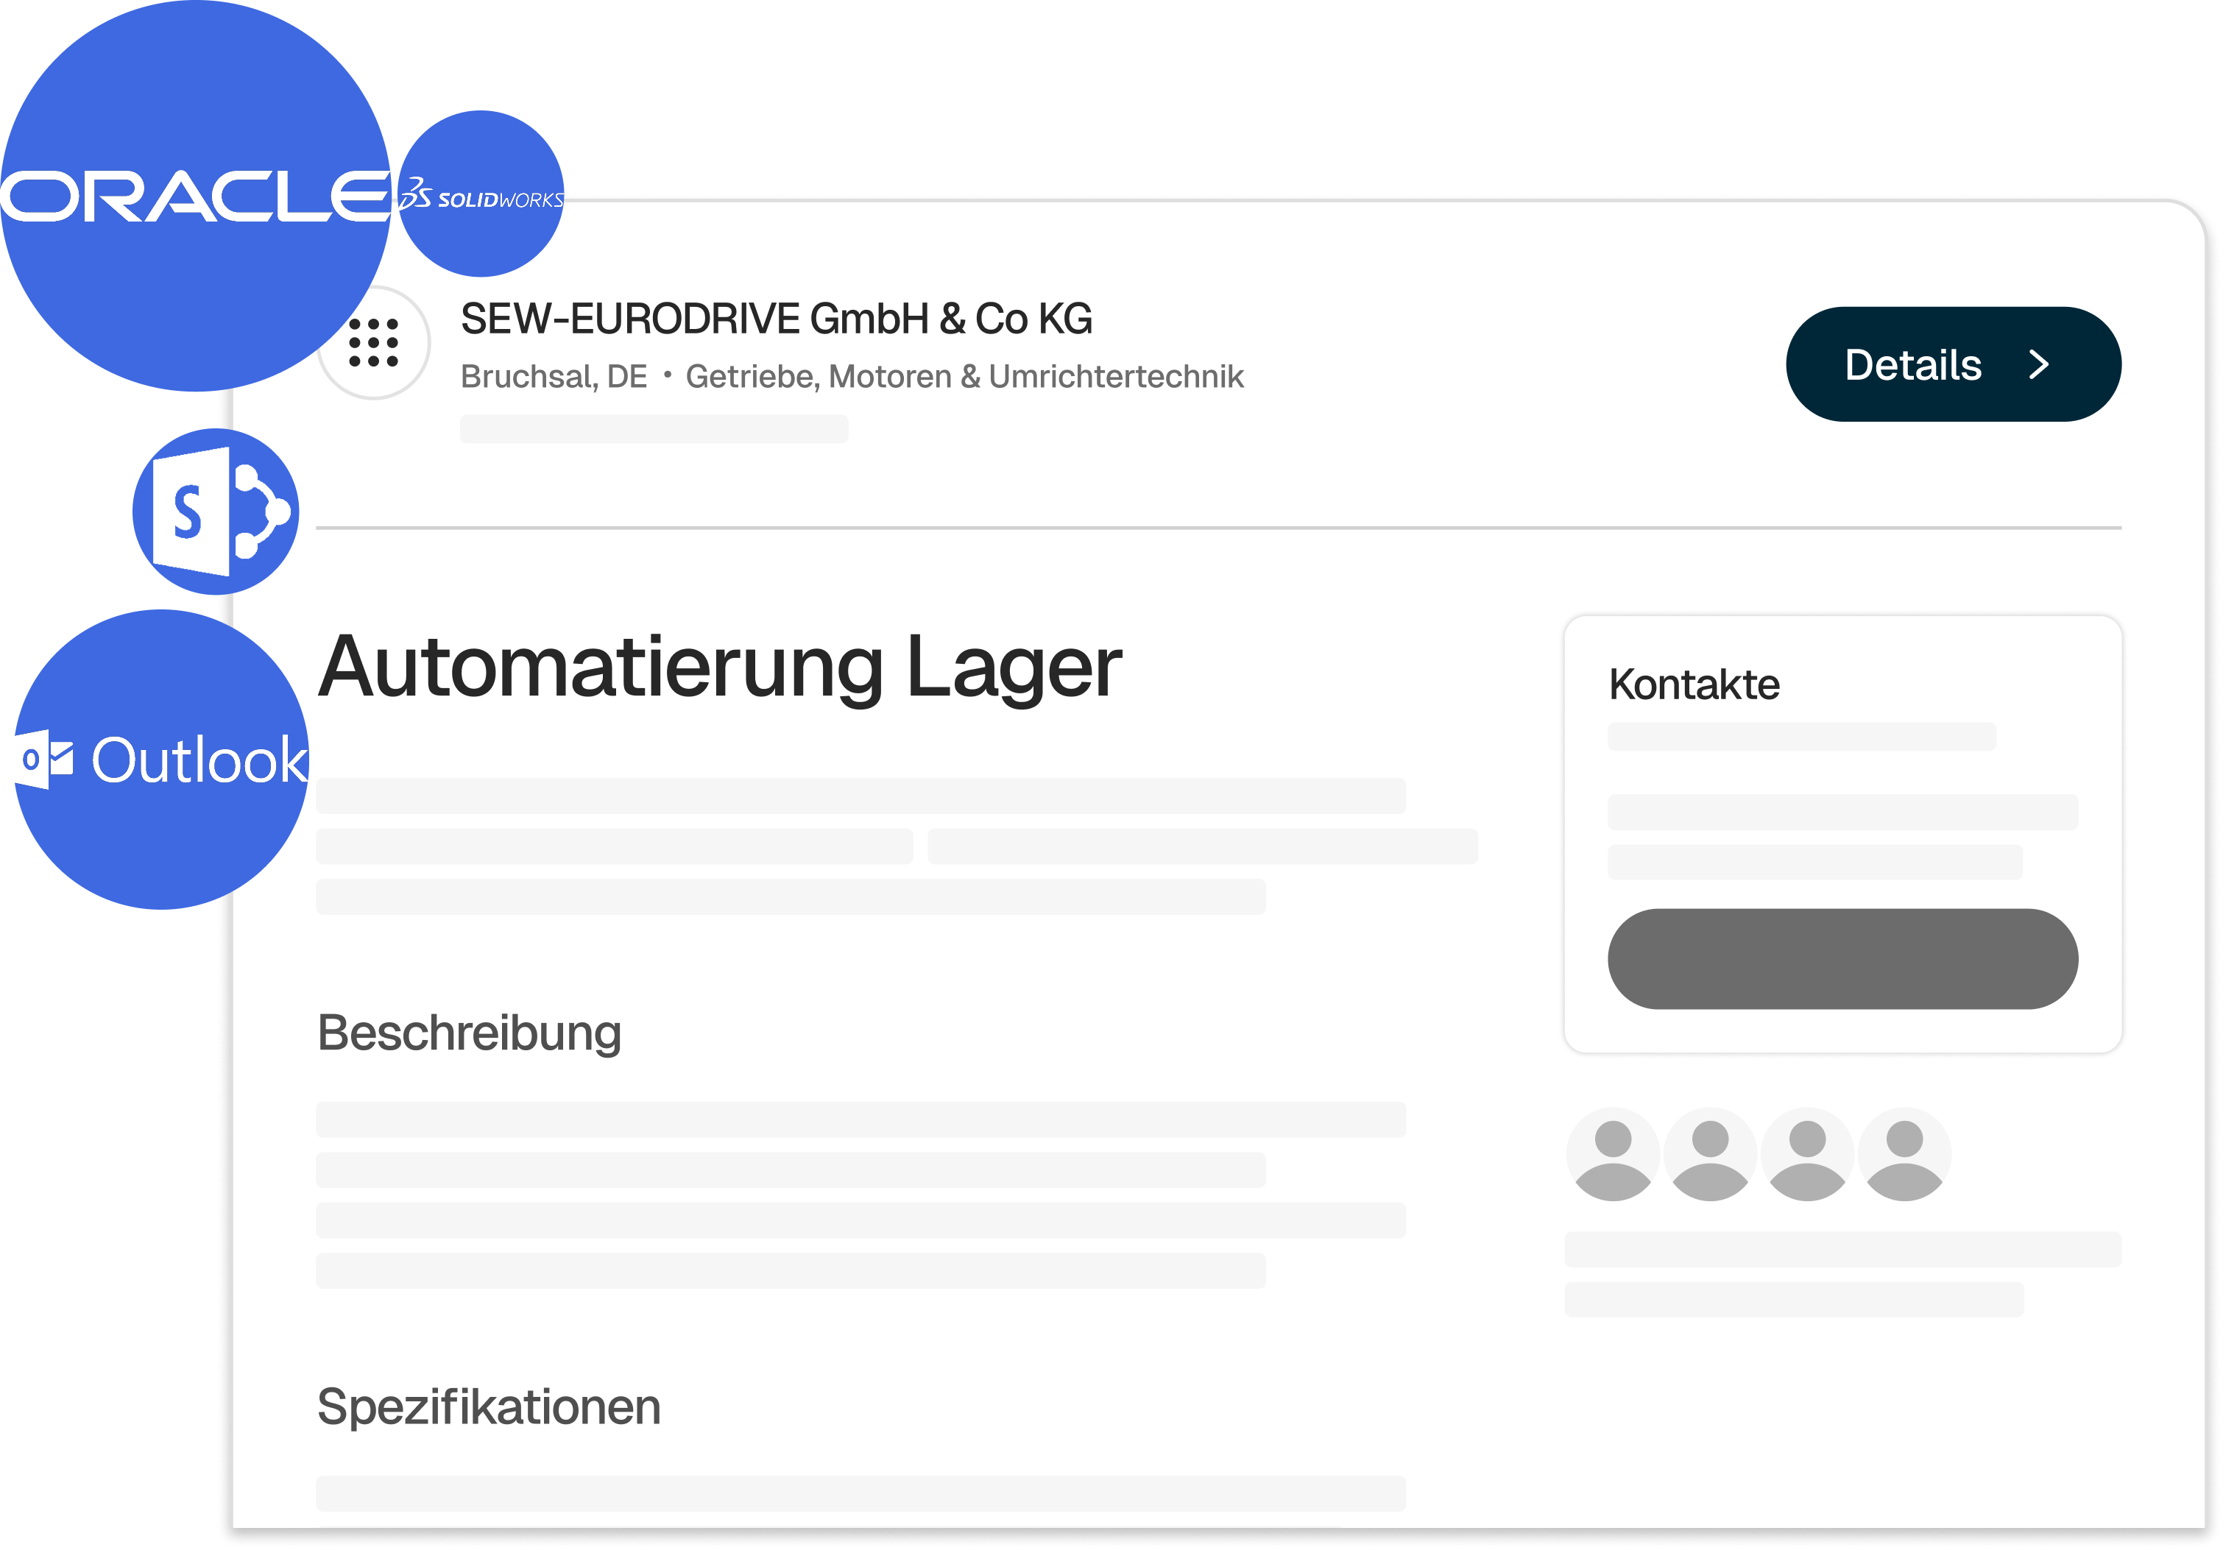Click SEW-EURODRIVE GmbH & Co KG name
Image resolution: width=2223 pixels, height=1550 pixels.
pos(777,319)
